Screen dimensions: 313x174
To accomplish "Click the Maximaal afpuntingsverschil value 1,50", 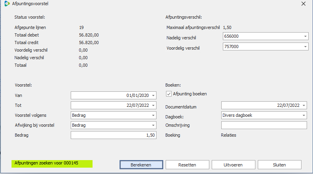I will click(227, 27).
